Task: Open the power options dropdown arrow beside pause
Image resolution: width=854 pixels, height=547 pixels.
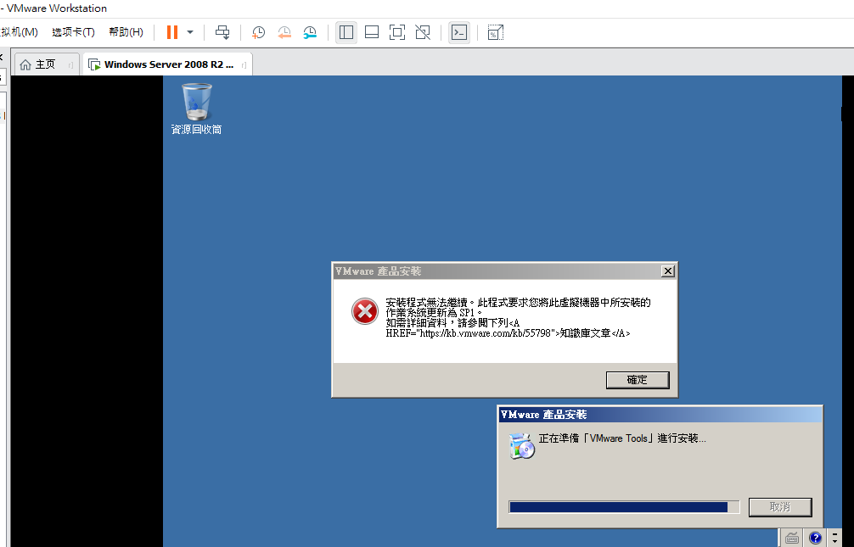Action: (x=190, y=32)
